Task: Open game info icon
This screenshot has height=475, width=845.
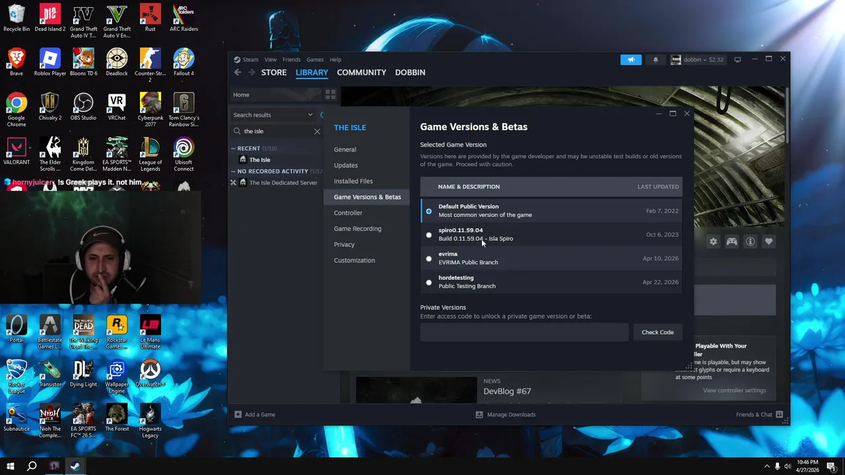Action: (750, 241)
